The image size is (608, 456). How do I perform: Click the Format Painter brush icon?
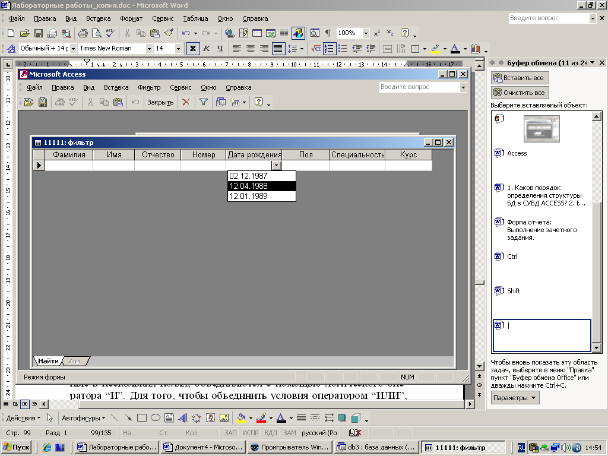coord(169,33)
